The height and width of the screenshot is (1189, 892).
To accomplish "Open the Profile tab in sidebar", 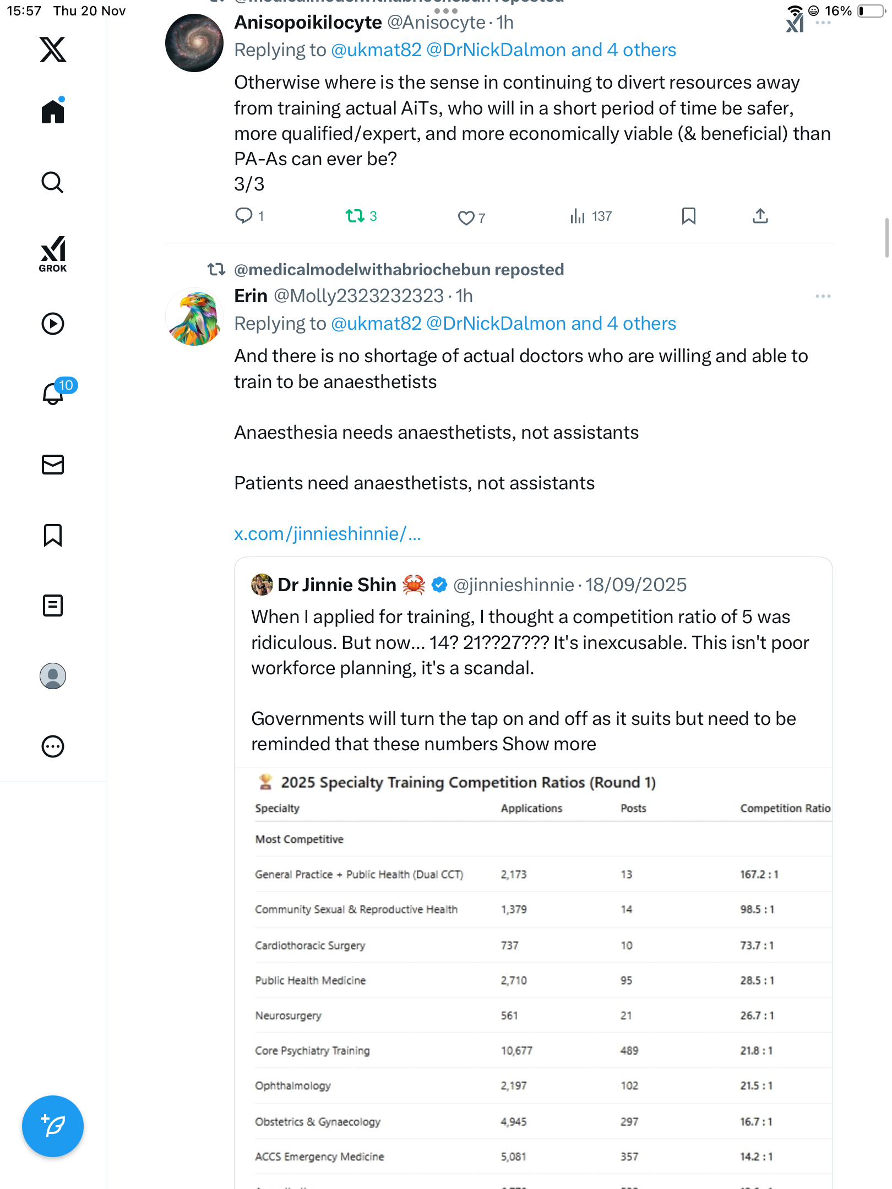I will click(x=53, y=676).
